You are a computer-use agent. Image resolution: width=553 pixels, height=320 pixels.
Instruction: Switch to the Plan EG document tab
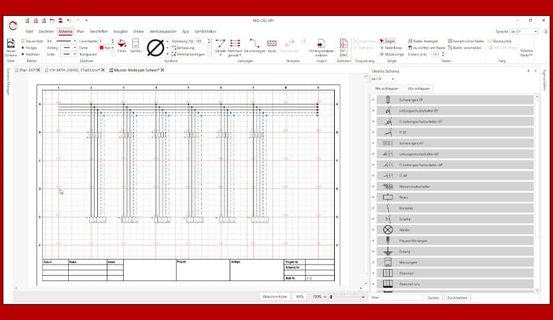pyautogui.click(x=26, y=70)
